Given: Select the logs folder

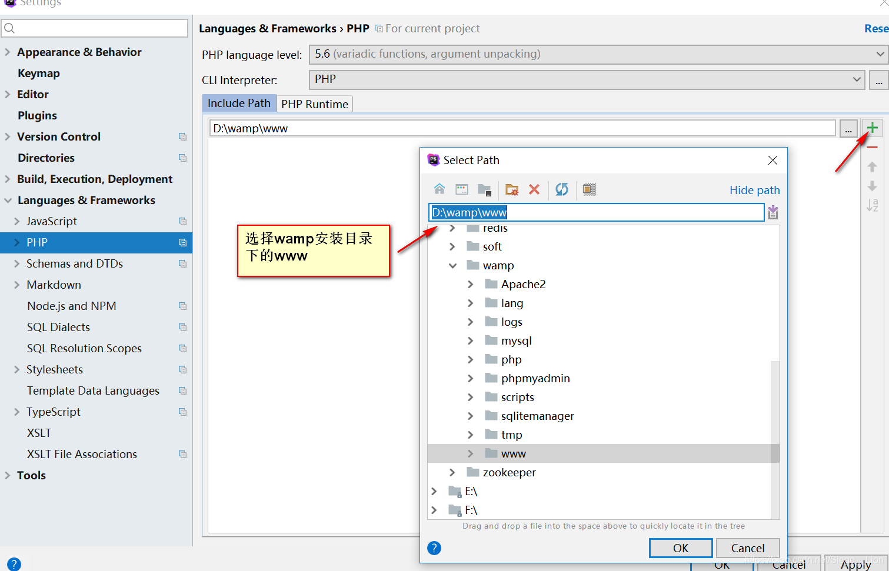Looking at the screenshot, I should click(511, 322).
